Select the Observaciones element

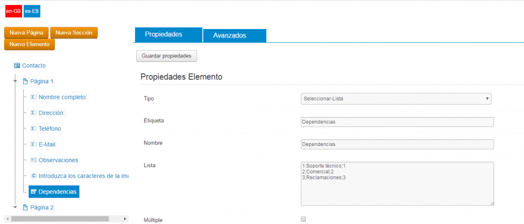[x=59, y=160]
